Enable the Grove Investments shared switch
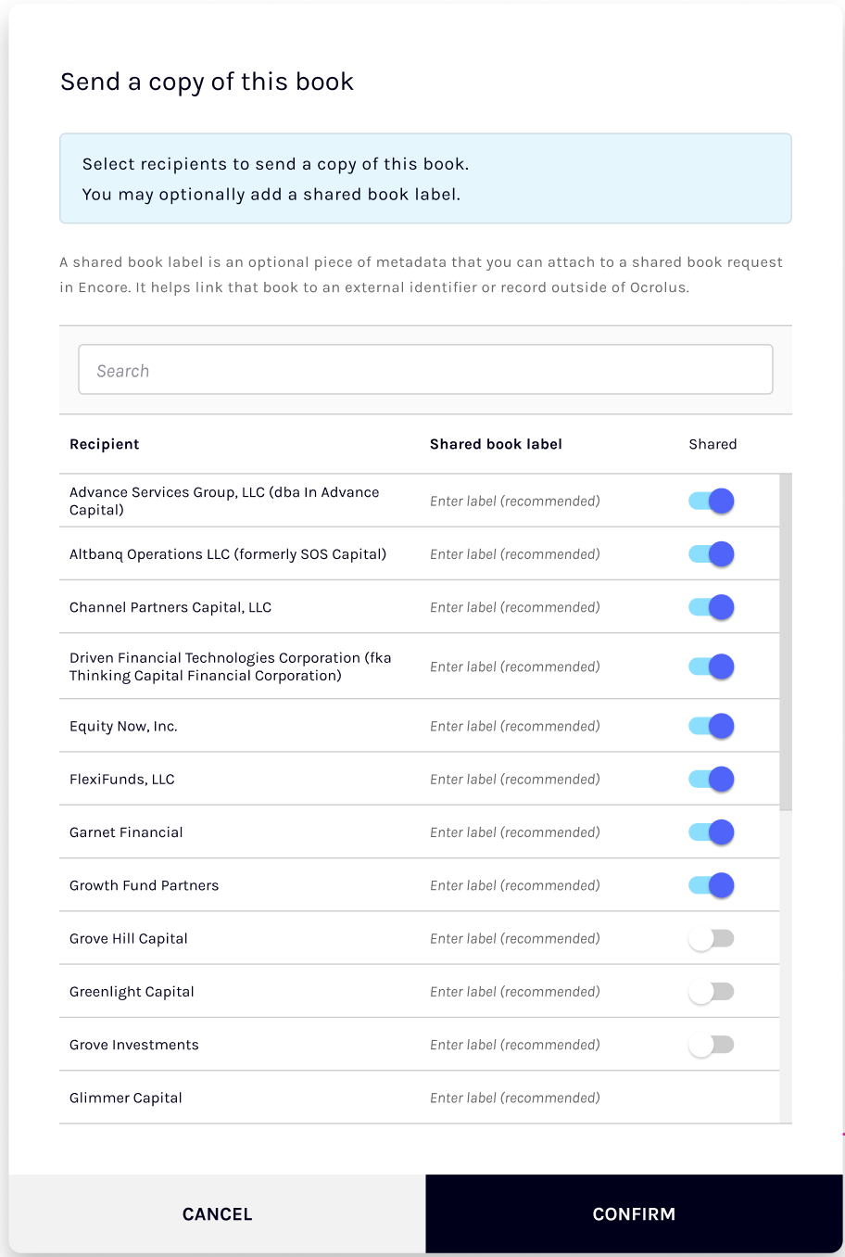The image size is (845, 1257). coord(712,1045)
